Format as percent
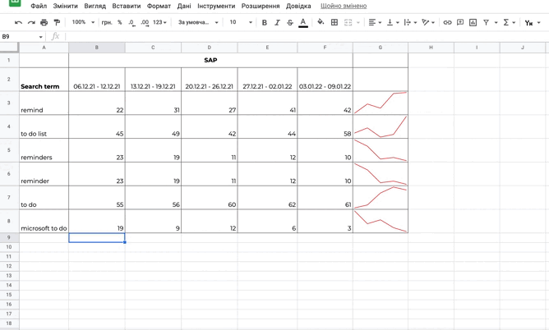 click(120, 22)
